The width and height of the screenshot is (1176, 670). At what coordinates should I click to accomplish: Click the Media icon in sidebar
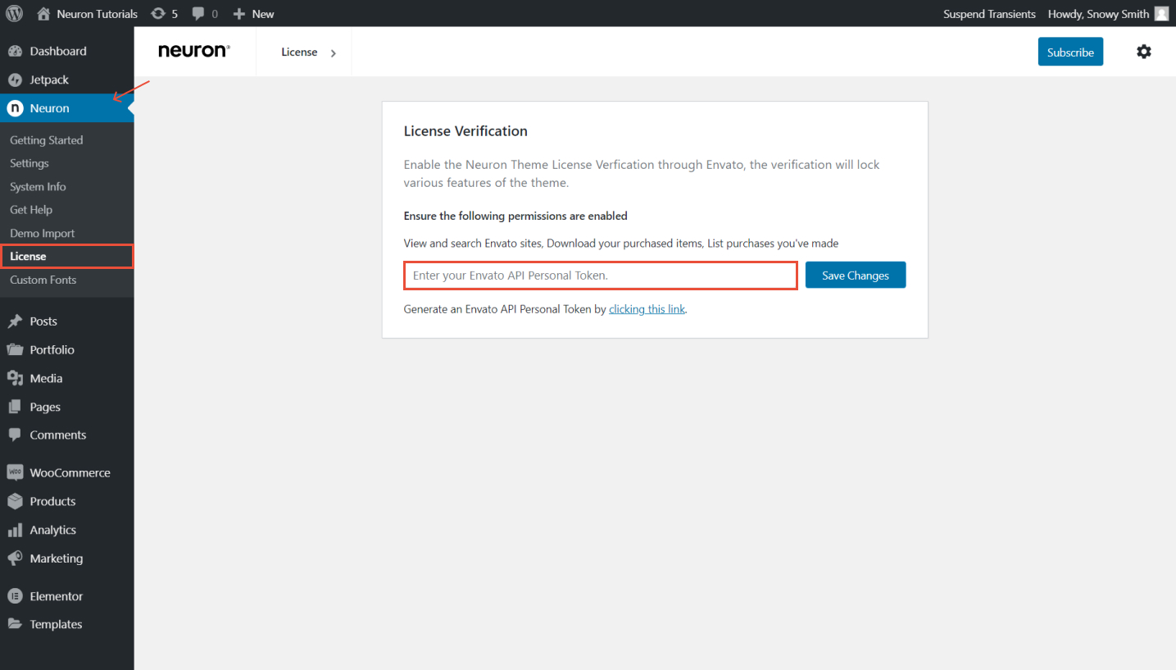15,378
